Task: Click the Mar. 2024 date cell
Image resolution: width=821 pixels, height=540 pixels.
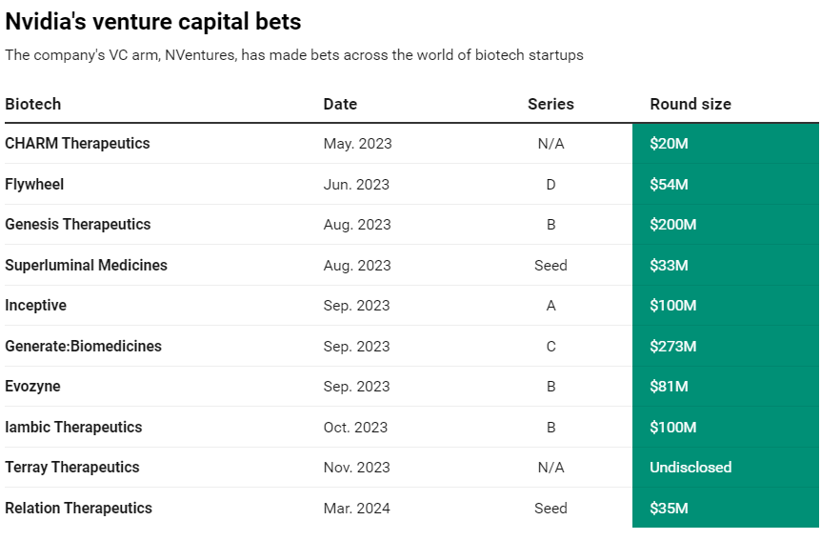Action: pos(356,508)
